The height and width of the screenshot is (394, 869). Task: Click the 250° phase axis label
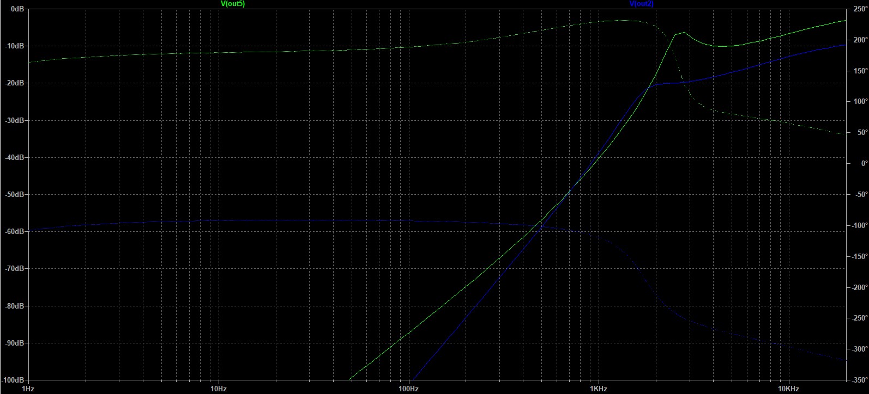tap(860, 9)
